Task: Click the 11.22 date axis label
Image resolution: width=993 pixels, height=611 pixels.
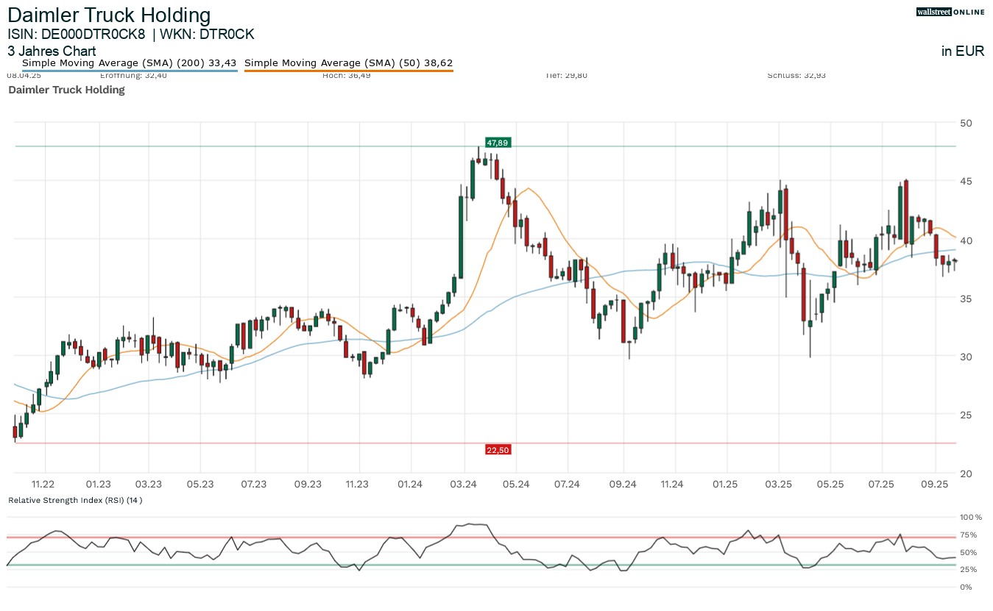Action: (43, 484)
